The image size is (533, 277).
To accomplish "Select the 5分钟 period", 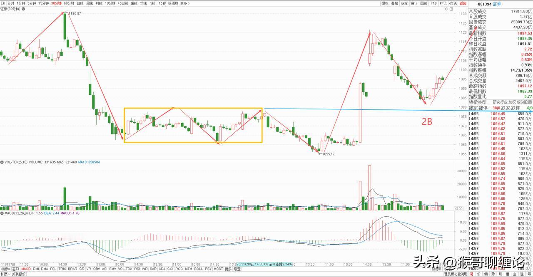I will tap(32, 3).
